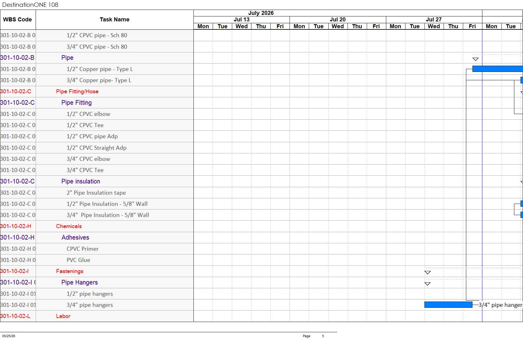
Task: Select the 3/4" Copper pipe- Type L task
Action: [99, 80]
